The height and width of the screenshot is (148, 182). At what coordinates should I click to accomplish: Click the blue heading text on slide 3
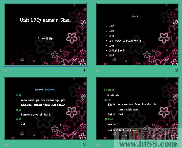coord(45,89)
